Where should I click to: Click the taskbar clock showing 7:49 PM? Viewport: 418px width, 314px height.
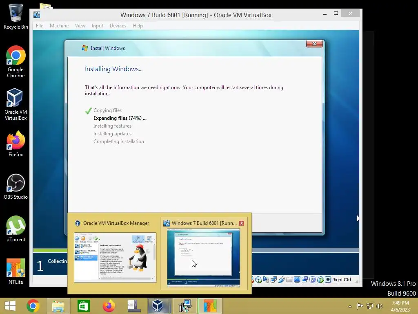pos(400,306)
